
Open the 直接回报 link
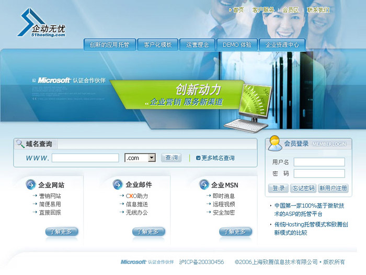[50, 213]
